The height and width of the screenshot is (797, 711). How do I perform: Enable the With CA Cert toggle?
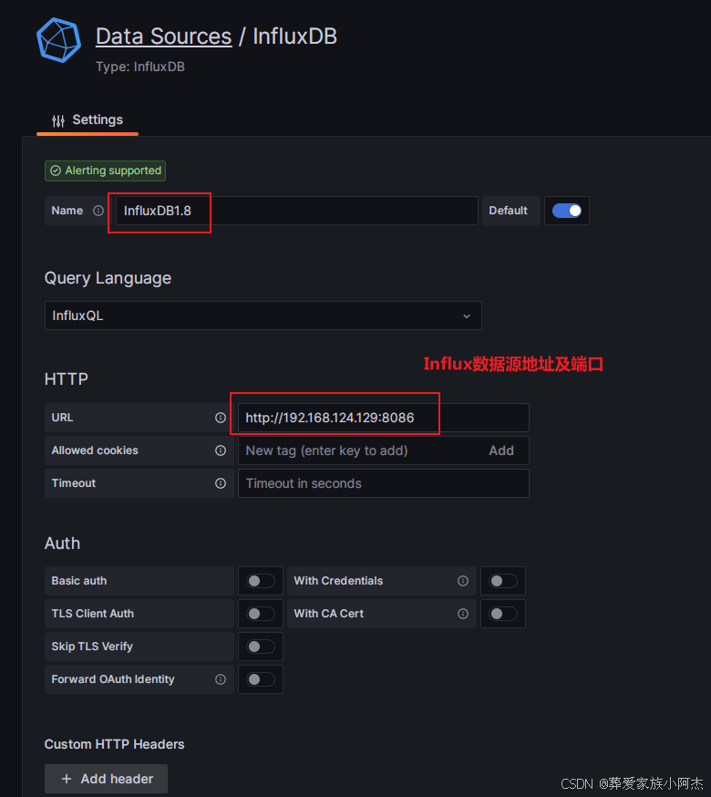[x=502, y=614]
